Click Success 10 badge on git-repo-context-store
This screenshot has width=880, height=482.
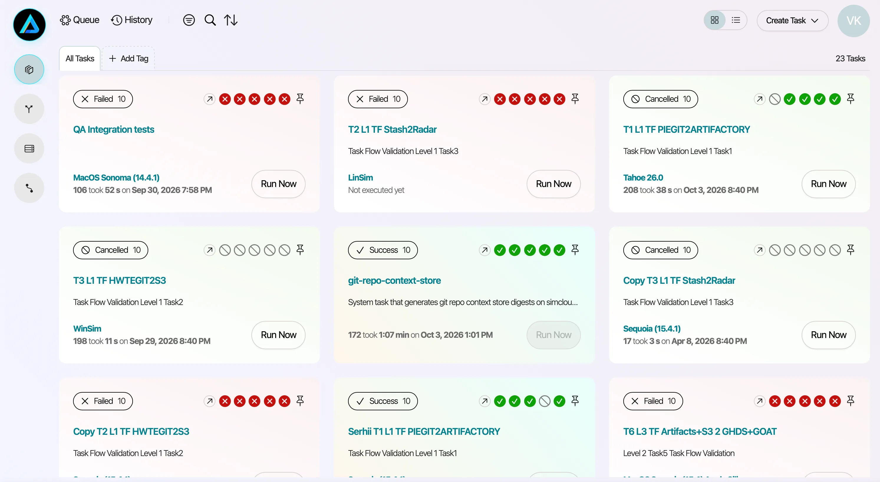383,250
